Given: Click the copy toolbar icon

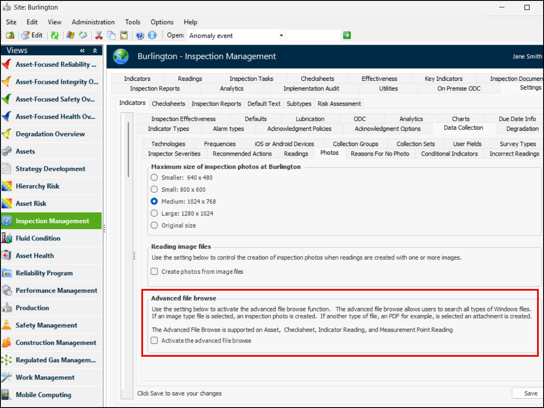Looking at the screenshot, I should [x=112, y=35].
